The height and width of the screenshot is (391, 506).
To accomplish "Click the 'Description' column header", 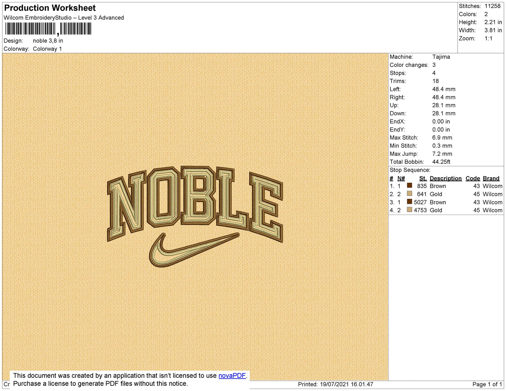I will coord(445,178).
